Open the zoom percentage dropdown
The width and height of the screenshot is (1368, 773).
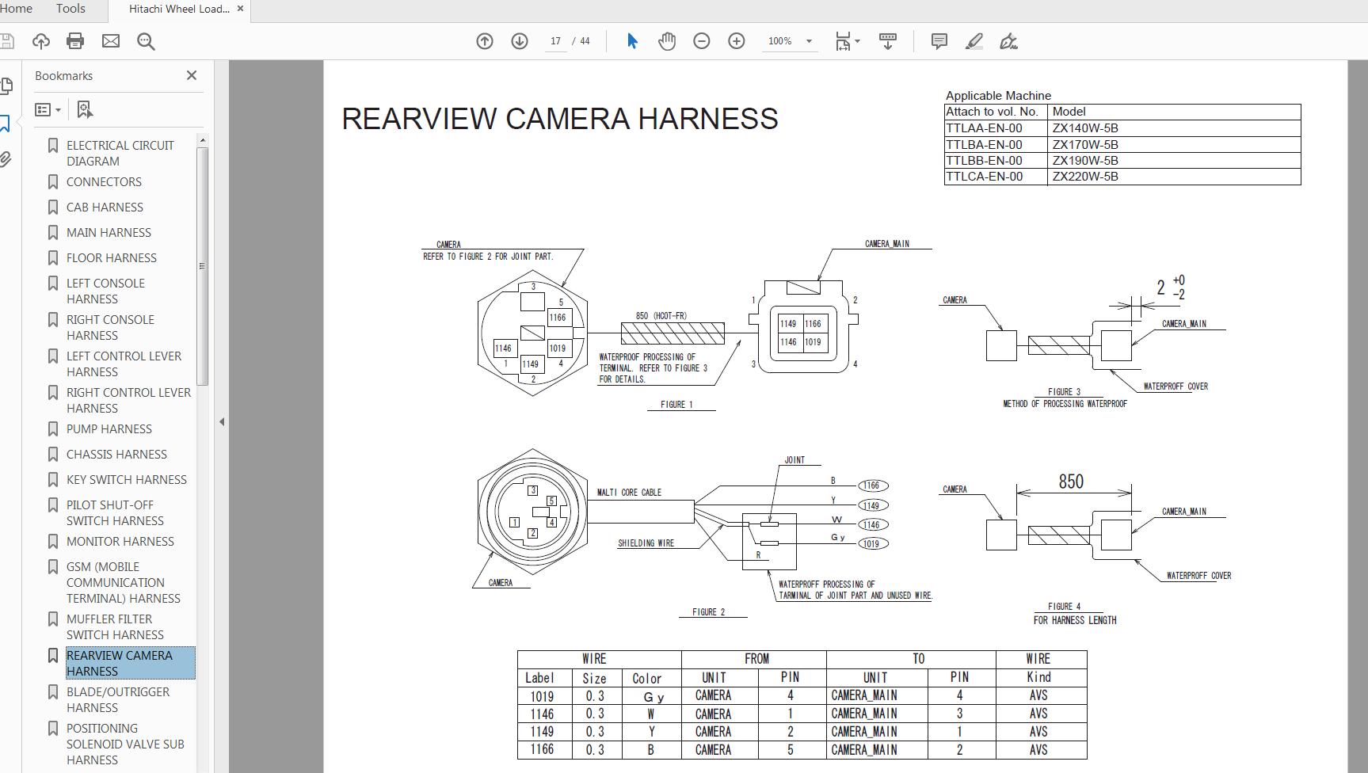coord(808,41)
